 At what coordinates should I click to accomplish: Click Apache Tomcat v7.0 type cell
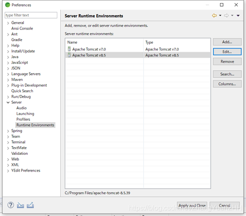tap(162, 49)
